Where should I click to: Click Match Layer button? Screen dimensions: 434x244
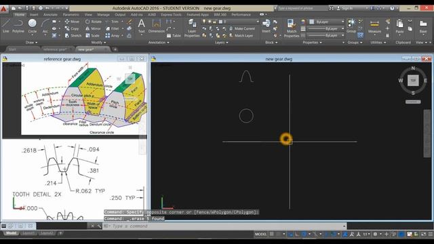(x=241, y=36)
